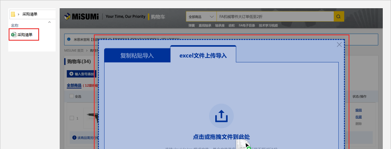
Task: Toggle the sort chevron above 名称 column
Action: pos(49,22)
